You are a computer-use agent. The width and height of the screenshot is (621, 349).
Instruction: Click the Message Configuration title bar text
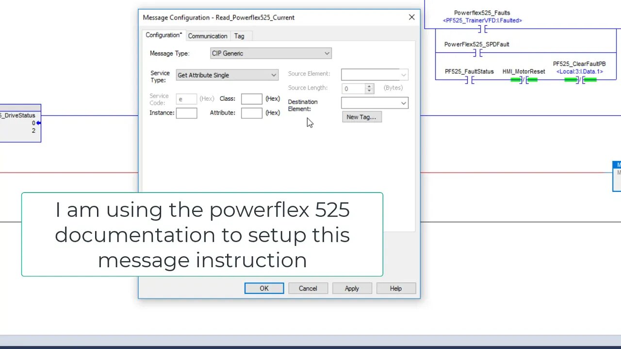[219, 17]
